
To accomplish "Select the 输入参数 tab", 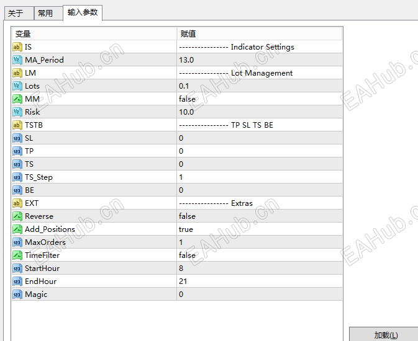I will [83, 12].
